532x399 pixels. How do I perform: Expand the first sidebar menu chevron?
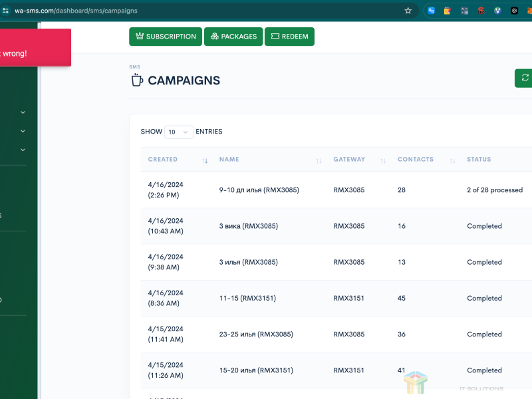pyautogui.click(x=23, y=112)
